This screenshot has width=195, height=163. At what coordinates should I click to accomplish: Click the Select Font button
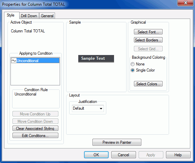[x=148, y=32]
